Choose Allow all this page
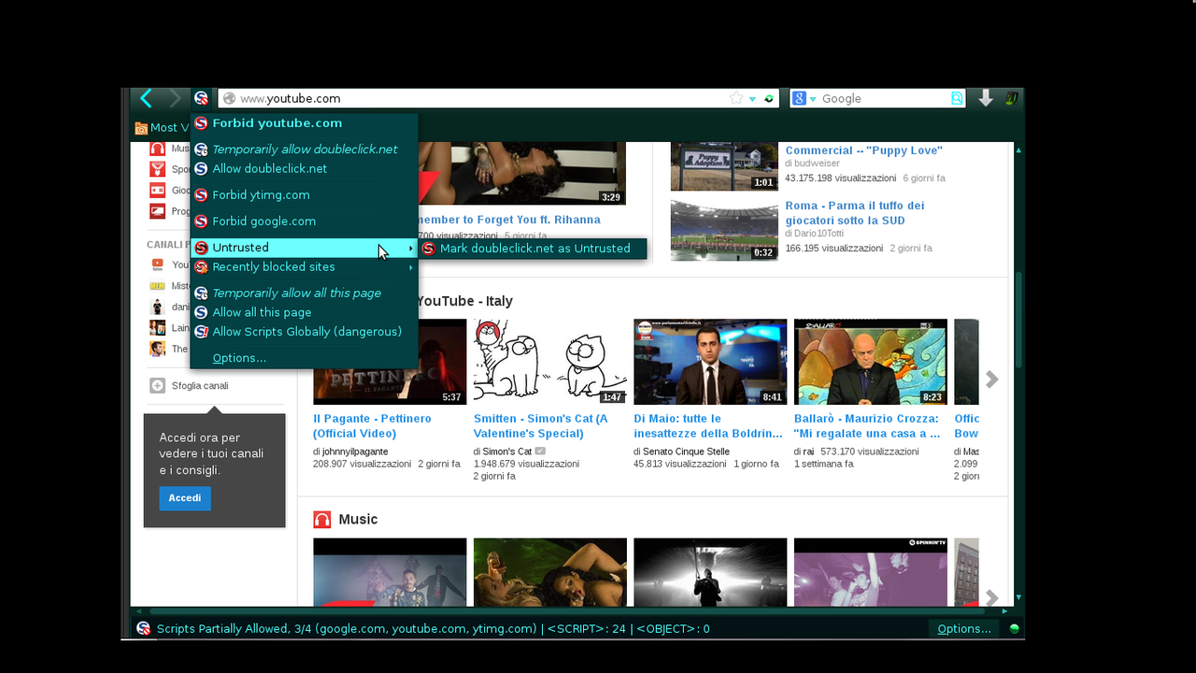The height and width of the screenshot is (673, 1196). click(x=304, y=313)
